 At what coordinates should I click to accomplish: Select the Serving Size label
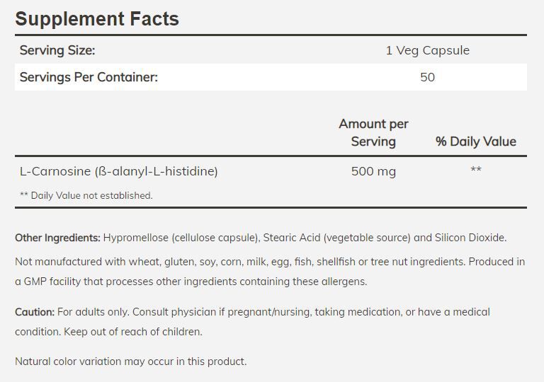tap(57, 50)
